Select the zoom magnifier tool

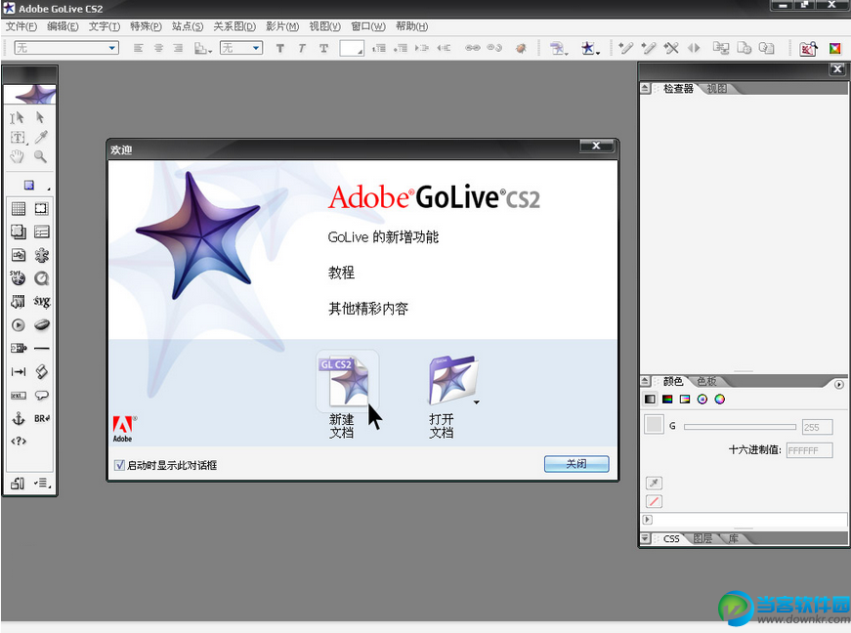[41, 156]
